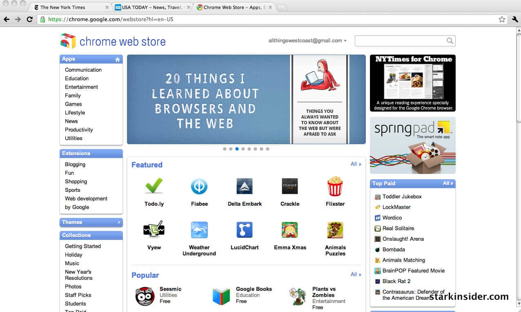Open the Todo.ly green checkmark app icon

(x=154, y=186)
